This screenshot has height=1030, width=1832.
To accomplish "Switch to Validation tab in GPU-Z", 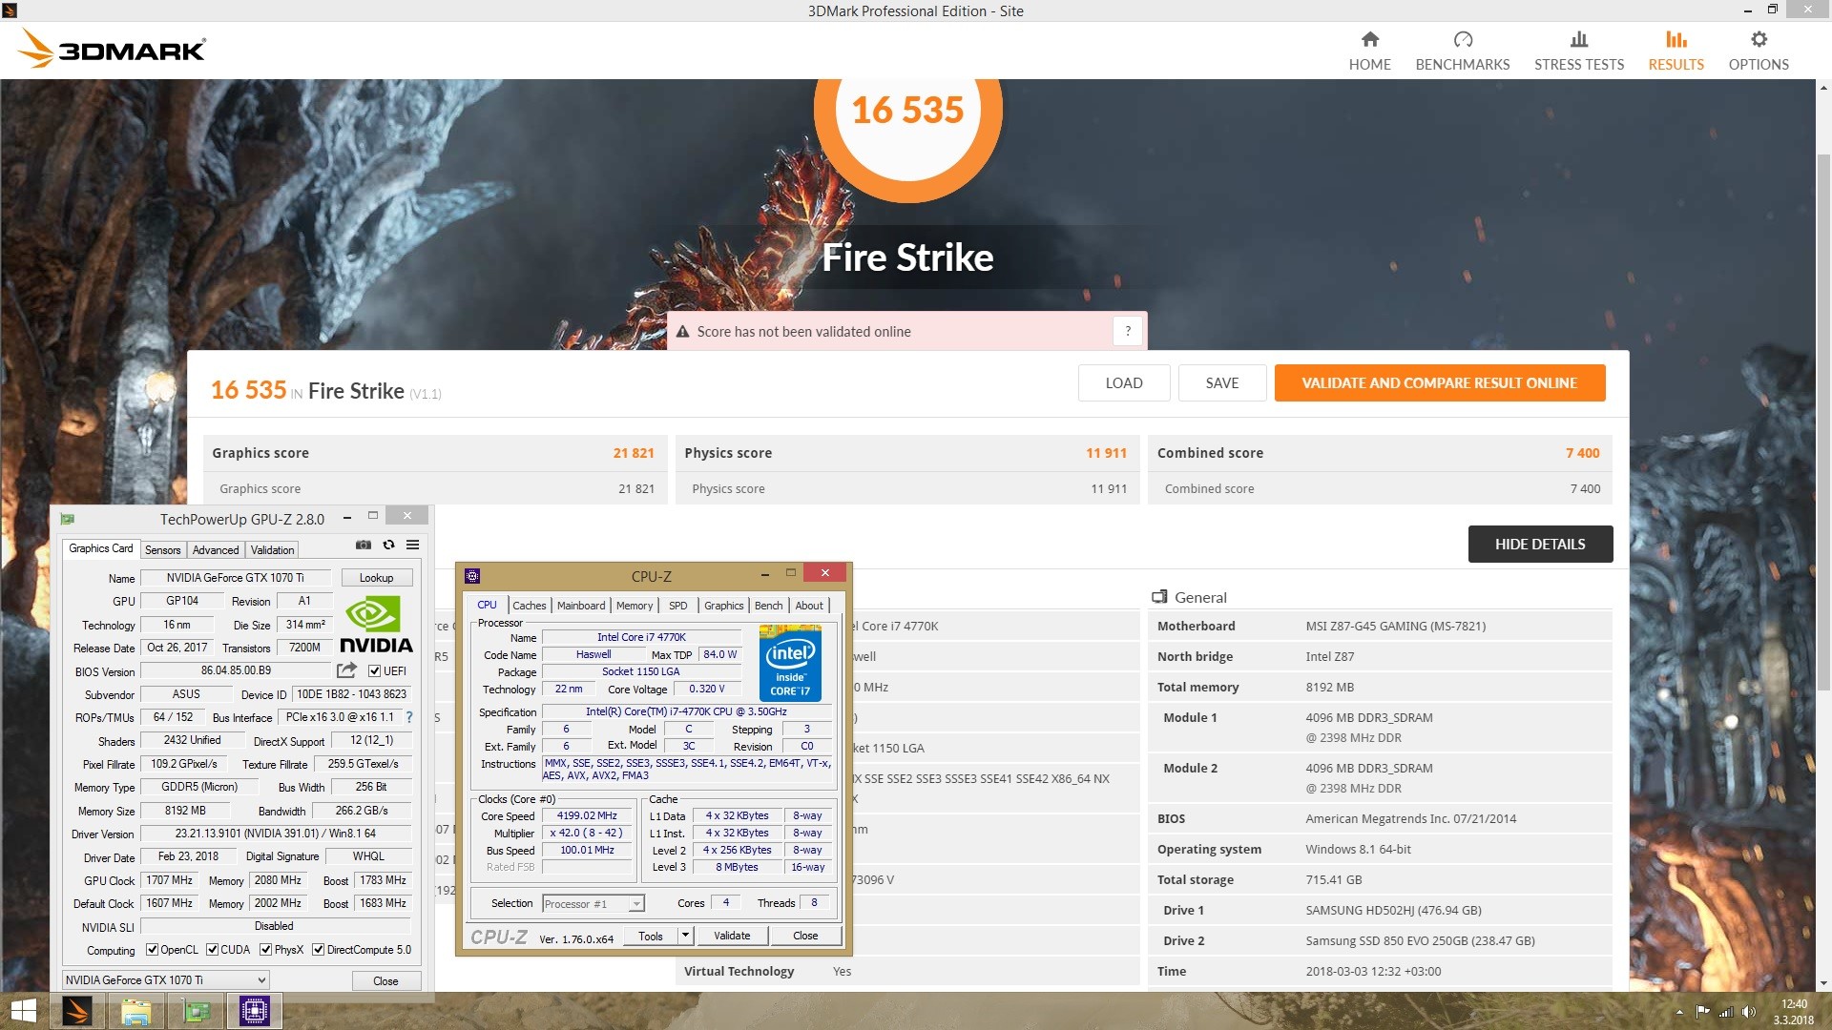I will (x=272, y=550).
